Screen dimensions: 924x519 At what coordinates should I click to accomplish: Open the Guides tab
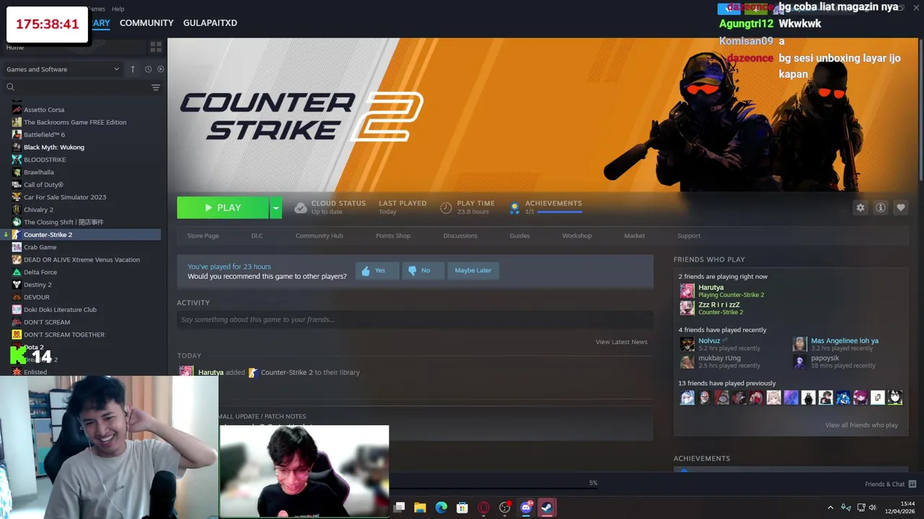tap(520, 236)
